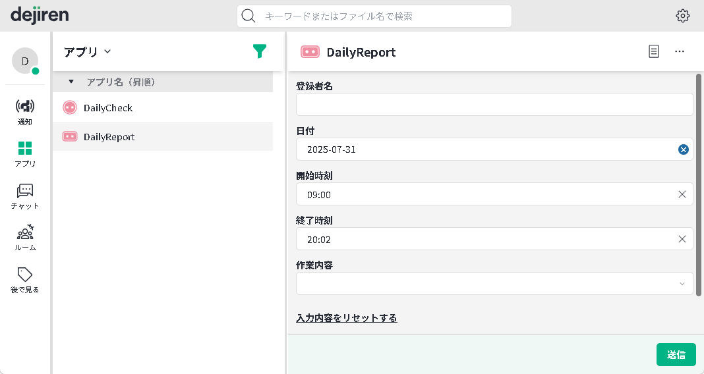
Task: Select the アプリ grid icon in sidebar
Action: pyautogui.click(x=24, y=149)
